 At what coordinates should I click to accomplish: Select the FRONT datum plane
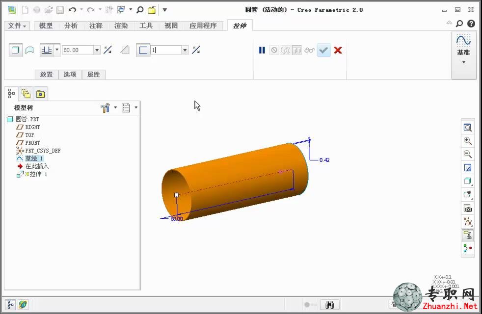(x=28, y=143)
